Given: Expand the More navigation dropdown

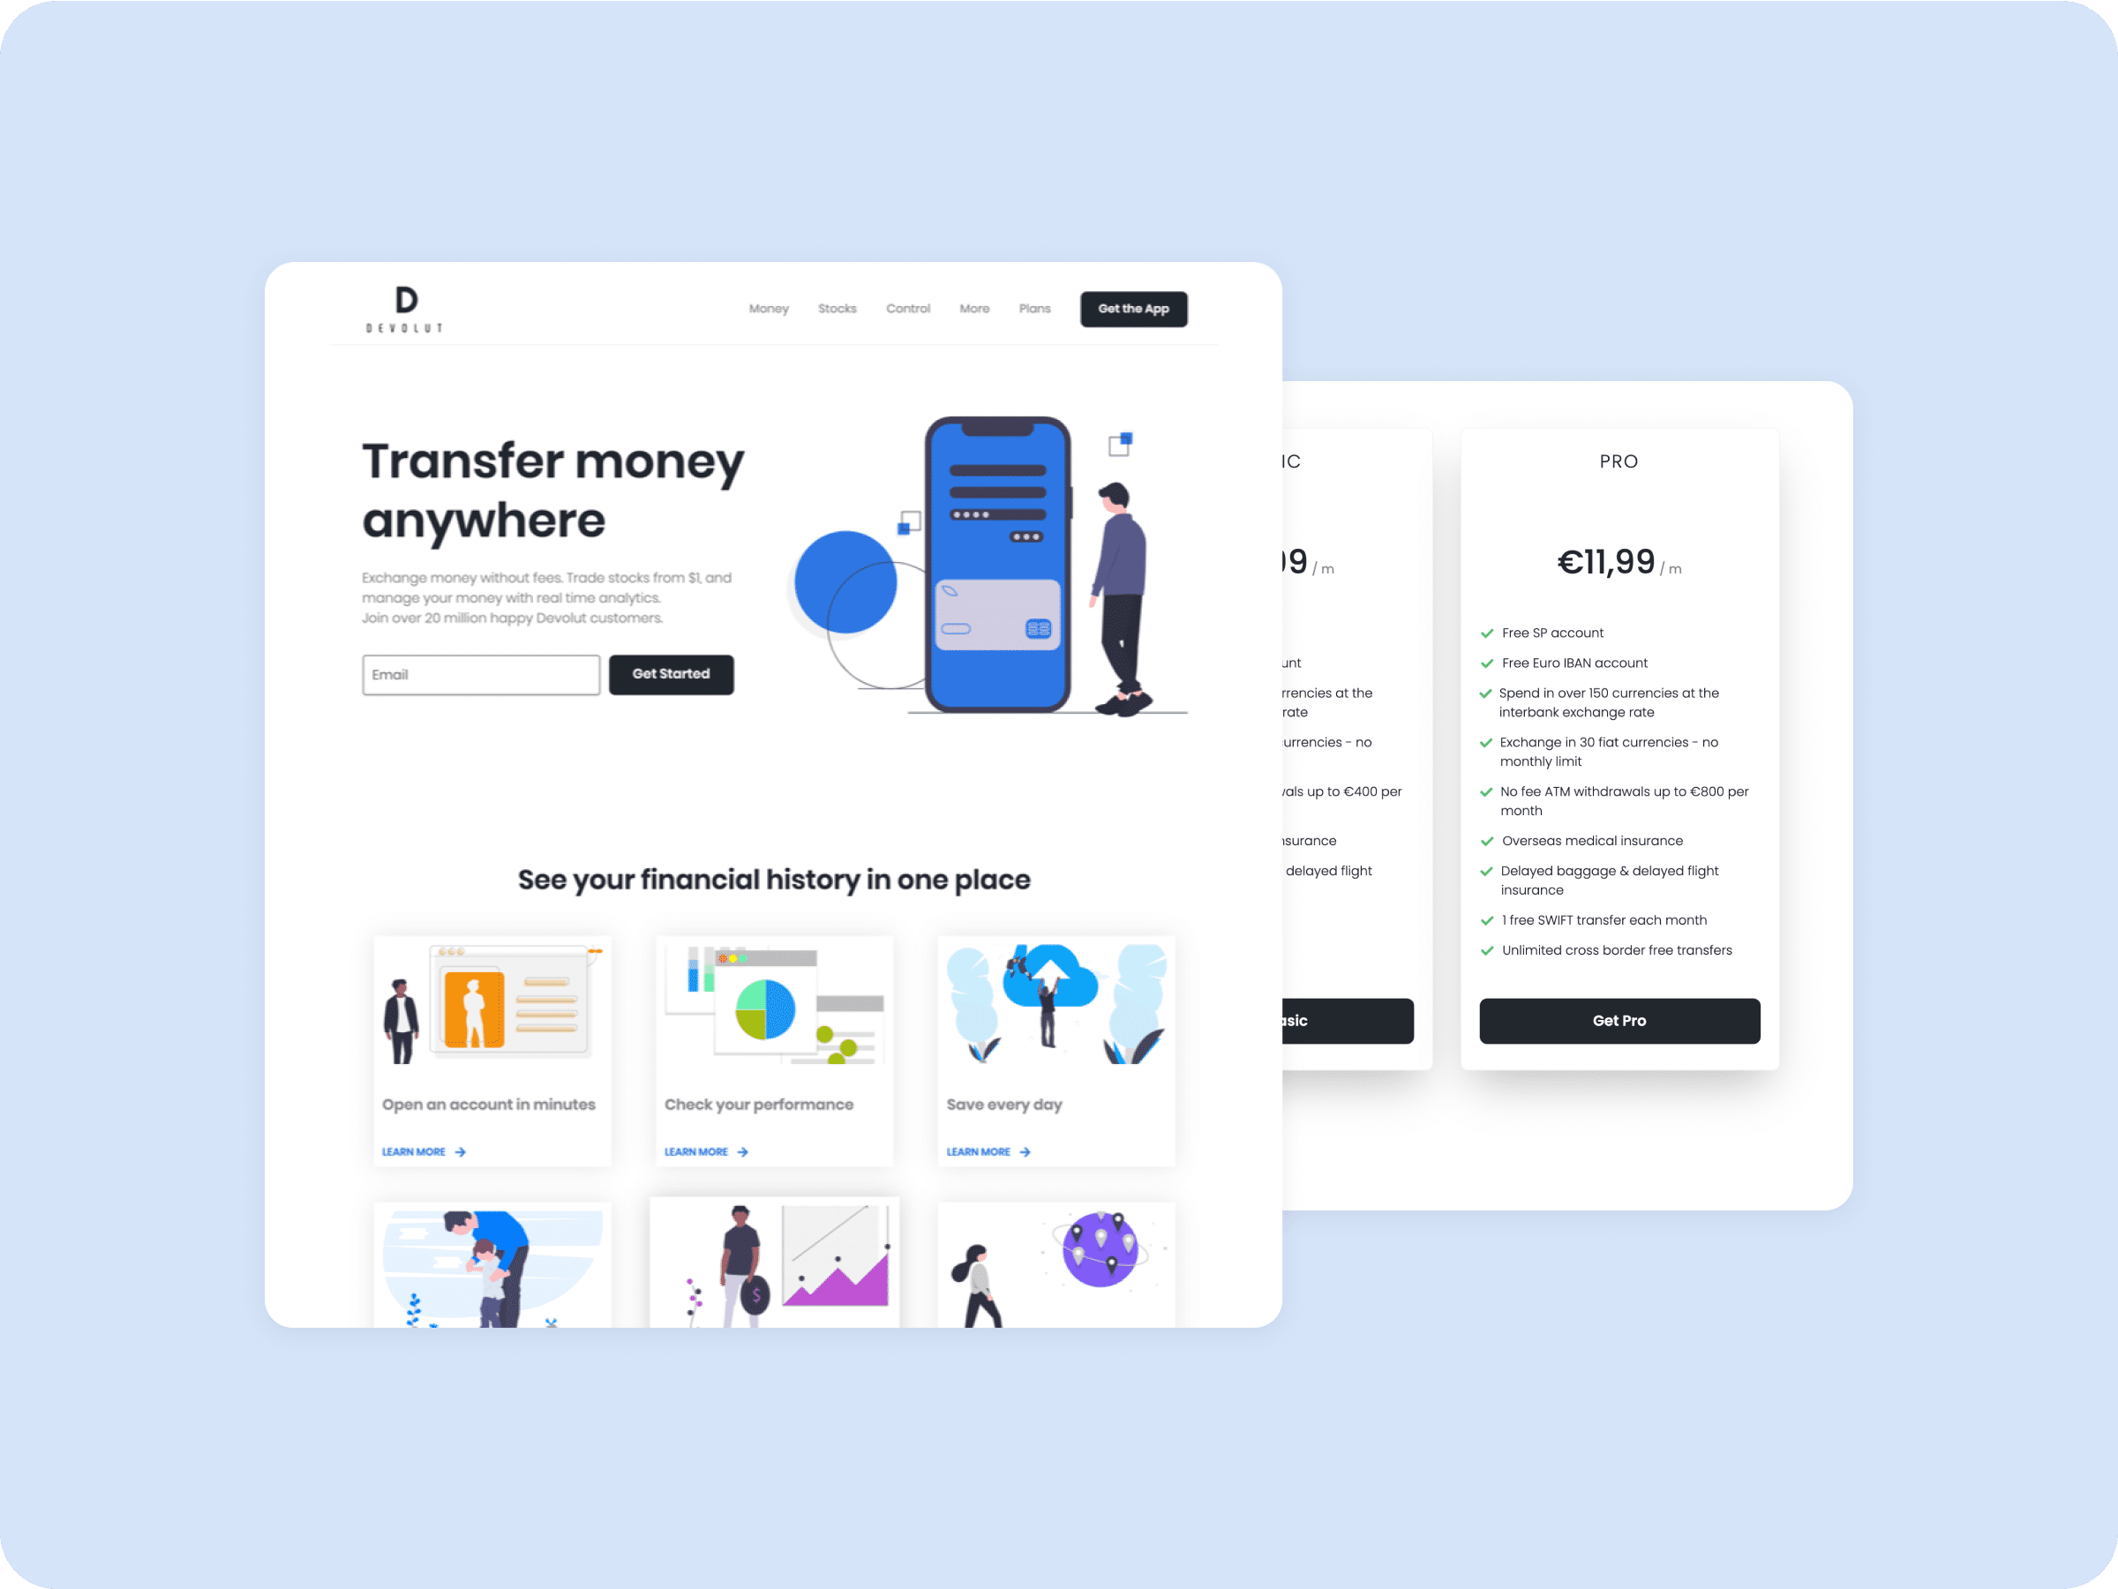Looking at the screenshot, I should pyautogui.click(x=973, y=307).
